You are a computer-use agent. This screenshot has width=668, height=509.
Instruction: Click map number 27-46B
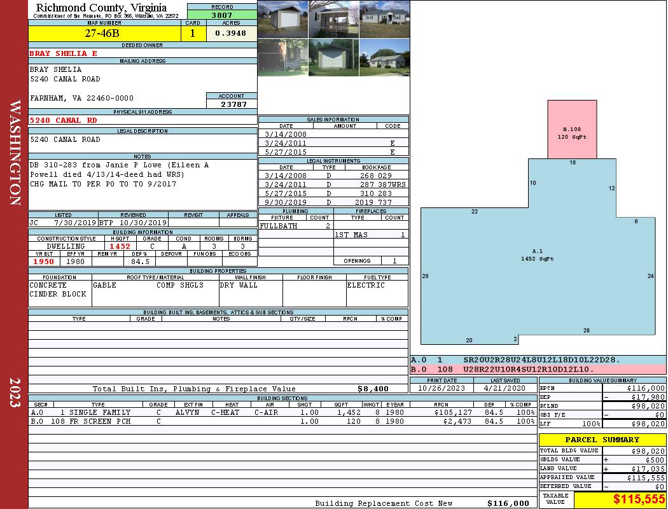click(x=102, y=33)
